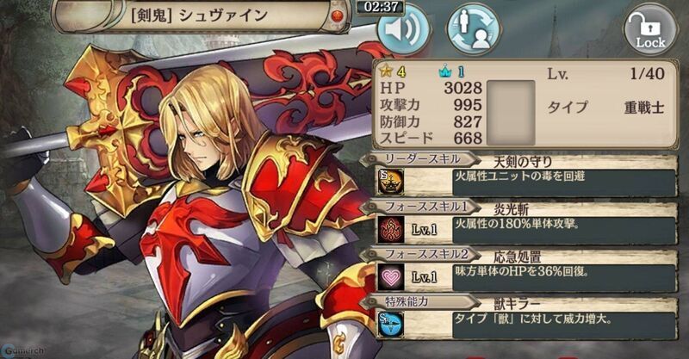
Task: Tap the [剣鬼] シュヴァイン name banner
Action: [x=202, y=15]
